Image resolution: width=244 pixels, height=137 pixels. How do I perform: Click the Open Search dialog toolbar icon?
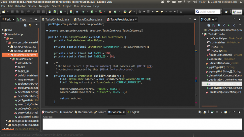click(130, 12)
